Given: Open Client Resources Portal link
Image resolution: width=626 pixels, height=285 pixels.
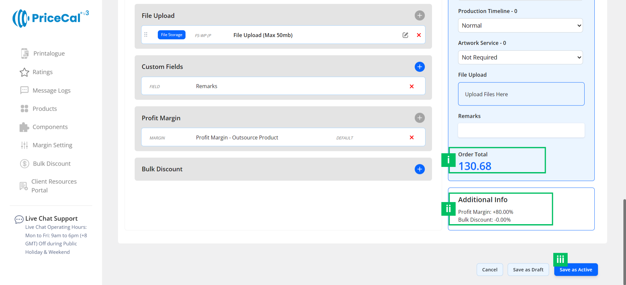Looking at the screenshot, I should (54, 186).
